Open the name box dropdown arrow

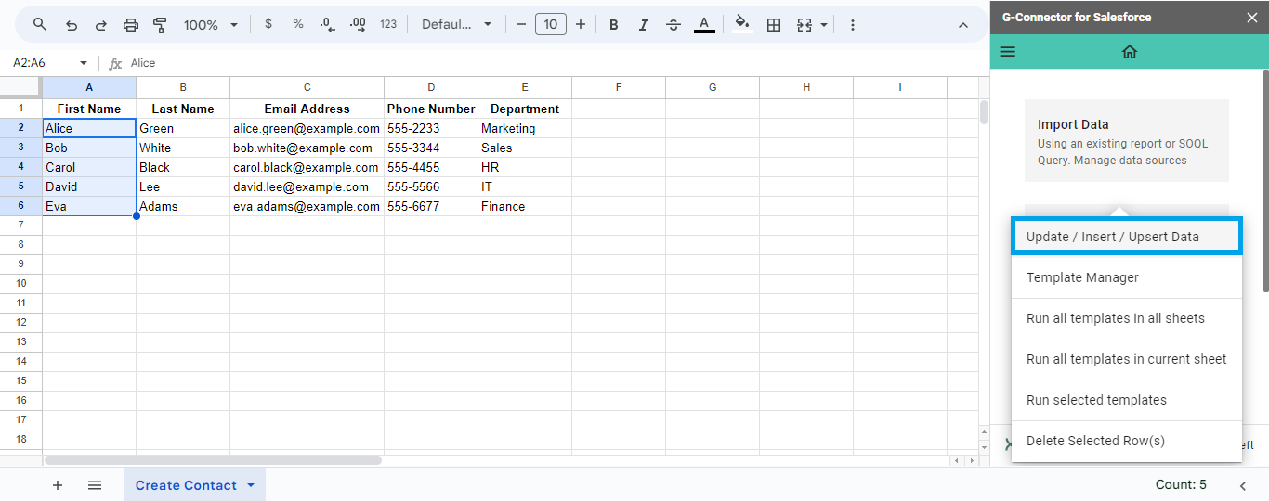click(84, 63)
